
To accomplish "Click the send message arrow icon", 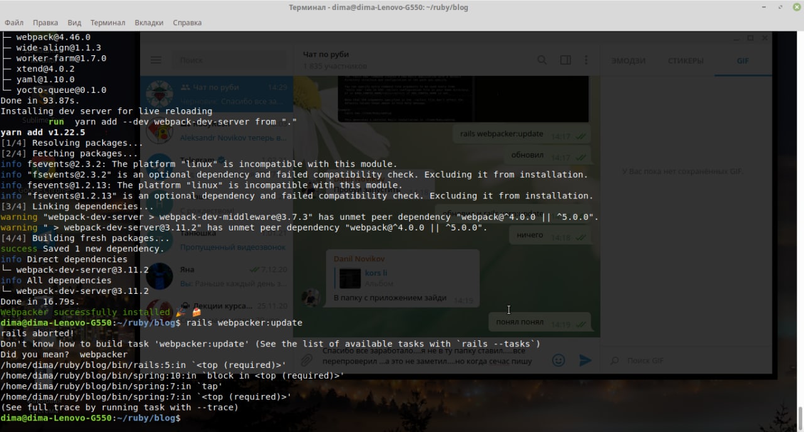I will point(585,360).
